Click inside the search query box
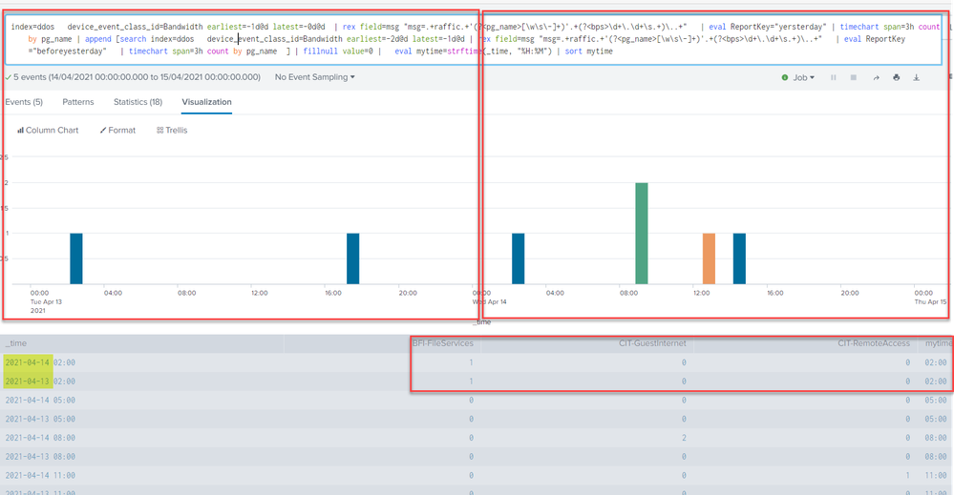The width and height of the screenshot is (954, 495). click(x=474, y=39)
